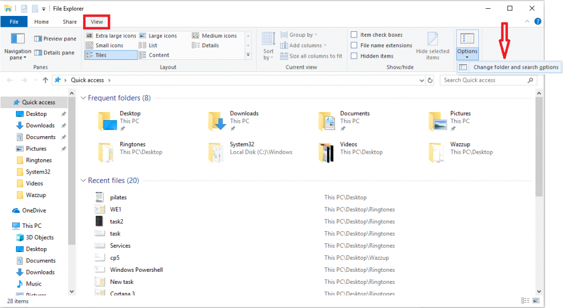Collapse the Recent files section

[x=84, y=181]
